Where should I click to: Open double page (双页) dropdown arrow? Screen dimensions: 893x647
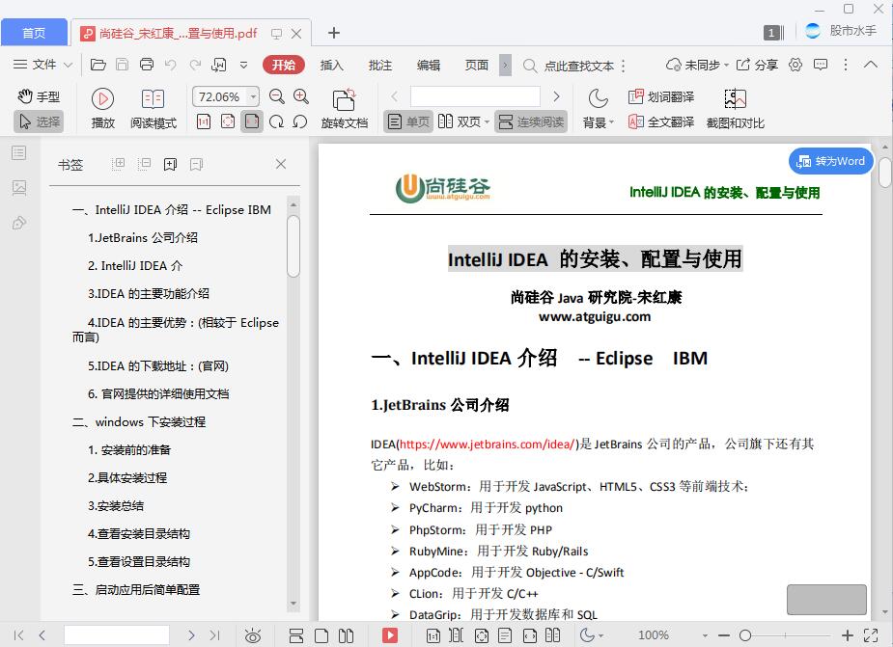pyautogui.click(x=487, y=121)
